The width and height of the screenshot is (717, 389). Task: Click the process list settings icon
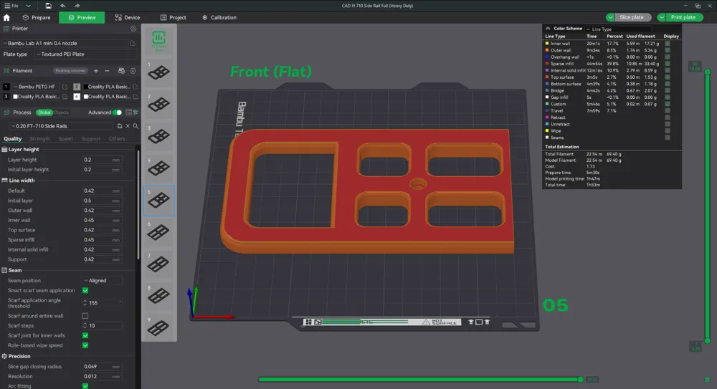(x=129, y=112)
